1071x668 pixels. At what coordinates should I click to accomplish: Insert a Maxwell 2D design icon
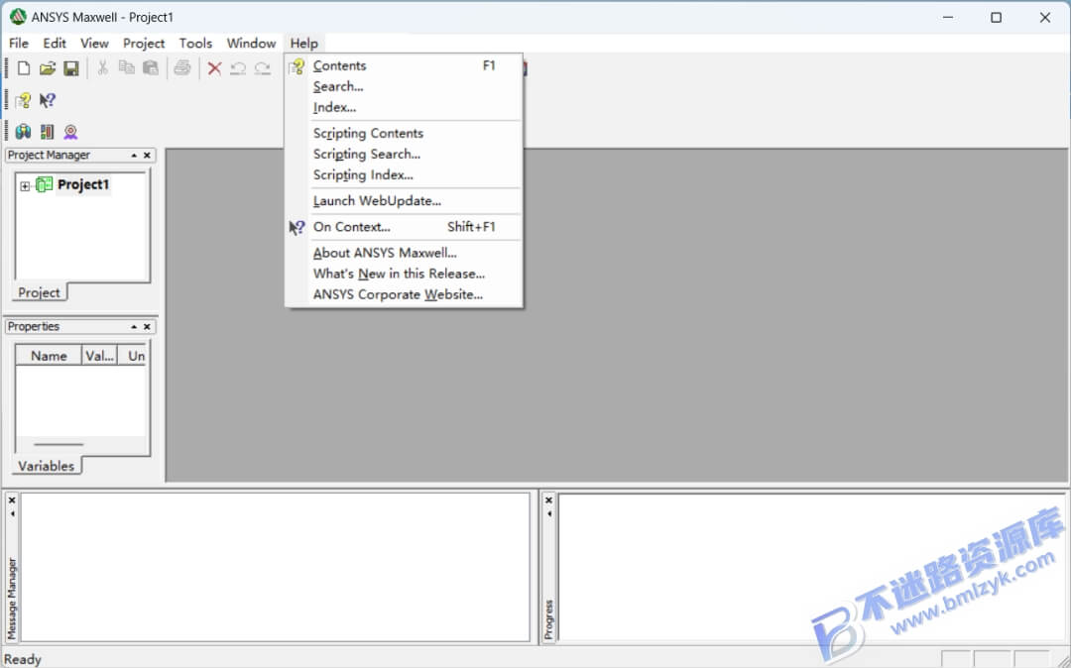click(48, 132)
